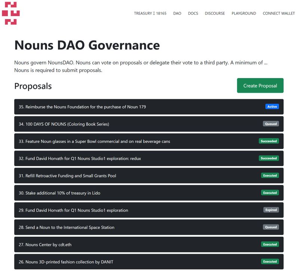View proposal 28 International Space Station
Image resolution: width=299 pixels, height=271 pixels.
coord(70,227)
